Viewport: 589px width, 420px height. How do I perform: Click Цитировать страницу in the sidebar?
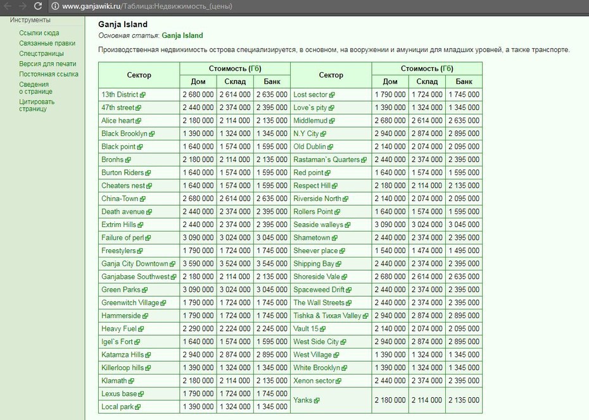pyautogui.click(x=37, y=106)
